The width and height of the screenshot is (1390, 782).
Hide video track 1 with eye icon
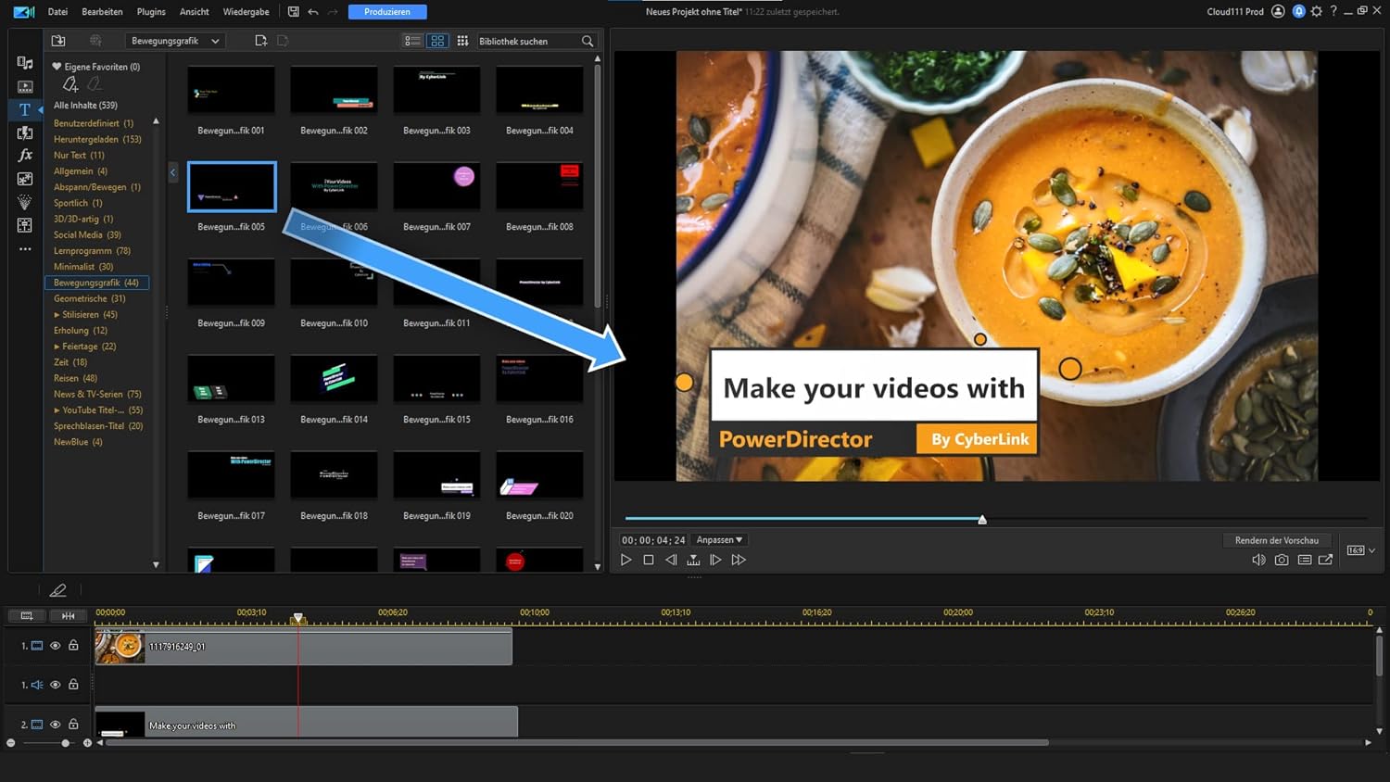coord(56,646)
